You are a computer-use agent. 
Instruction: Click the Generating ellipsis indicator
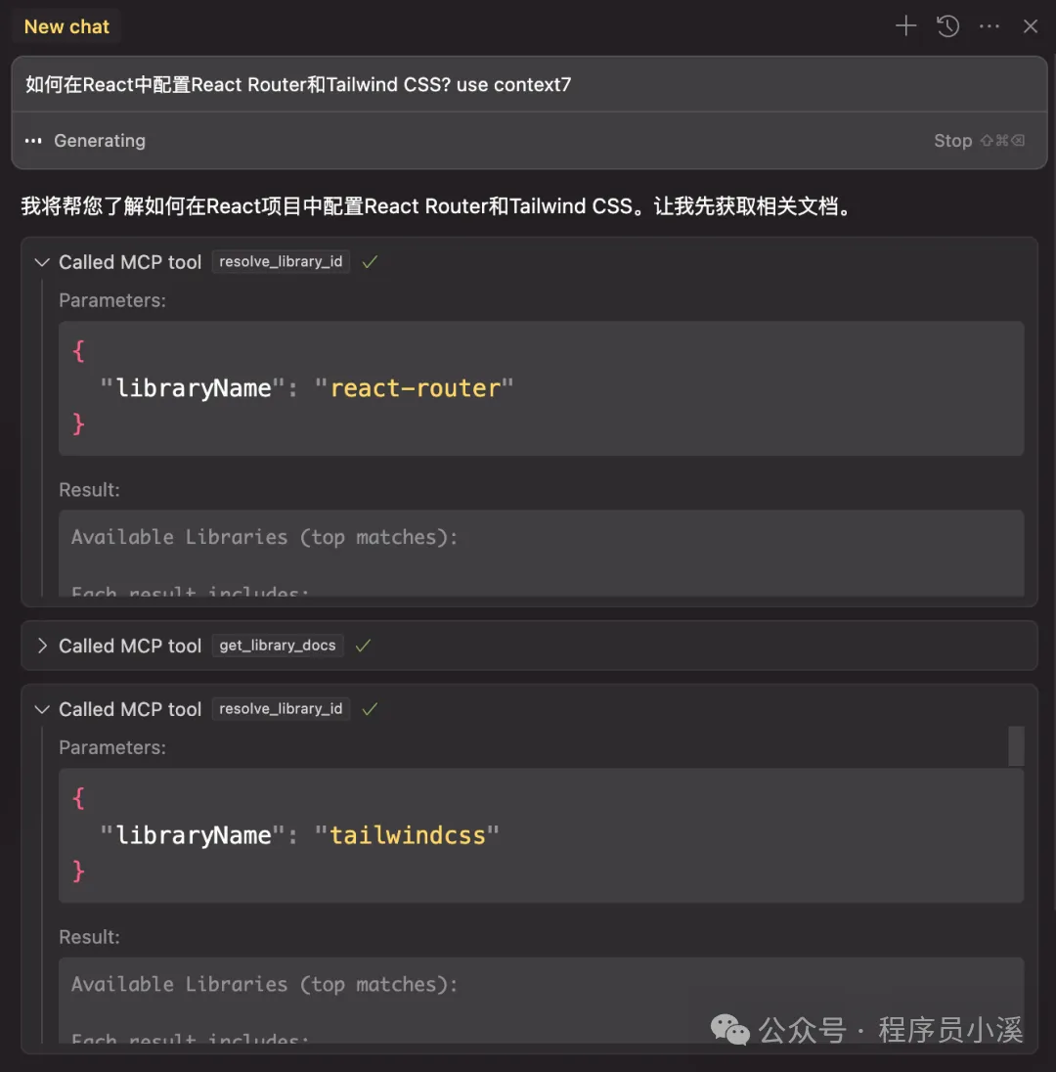pyautogui.click(x=32, y=140)
